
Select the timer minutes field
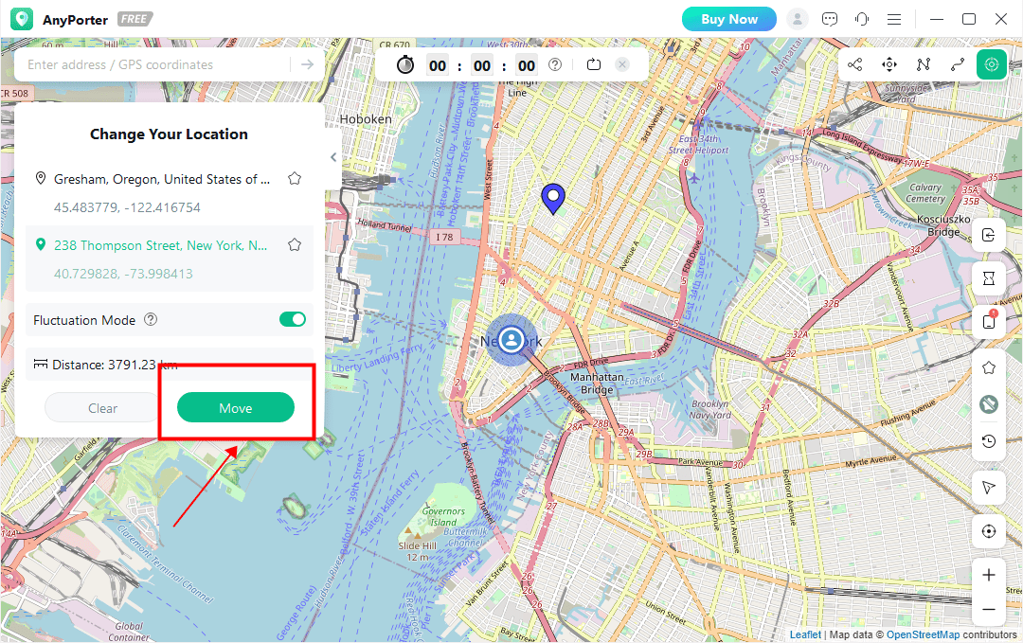pos(482,65)
